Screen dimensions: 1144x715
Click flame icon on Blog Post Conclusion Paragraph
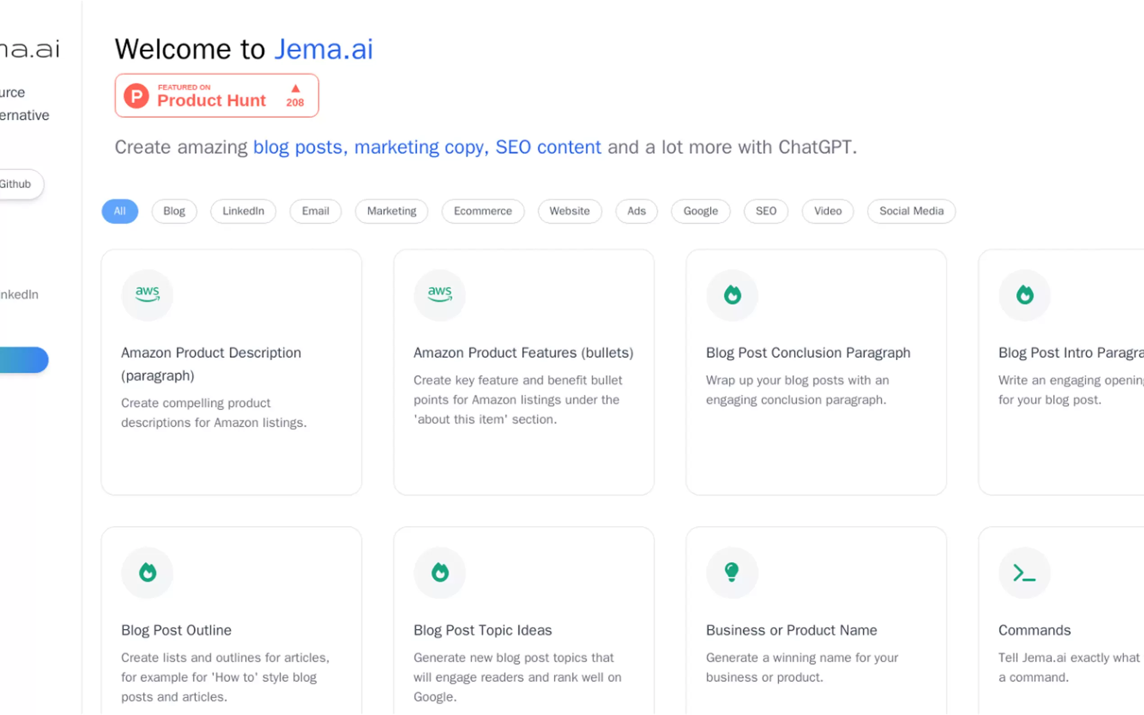[x=731, y=294]
